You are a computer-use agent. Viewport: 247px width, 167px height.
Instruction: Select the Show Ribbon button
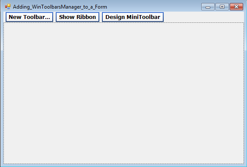77,17
